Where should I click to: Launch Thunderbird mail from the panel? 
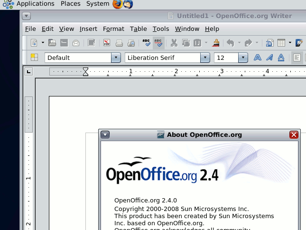tap(128, 4)
